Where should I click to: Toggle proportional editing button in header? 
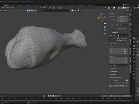click(x=60, y=8)
